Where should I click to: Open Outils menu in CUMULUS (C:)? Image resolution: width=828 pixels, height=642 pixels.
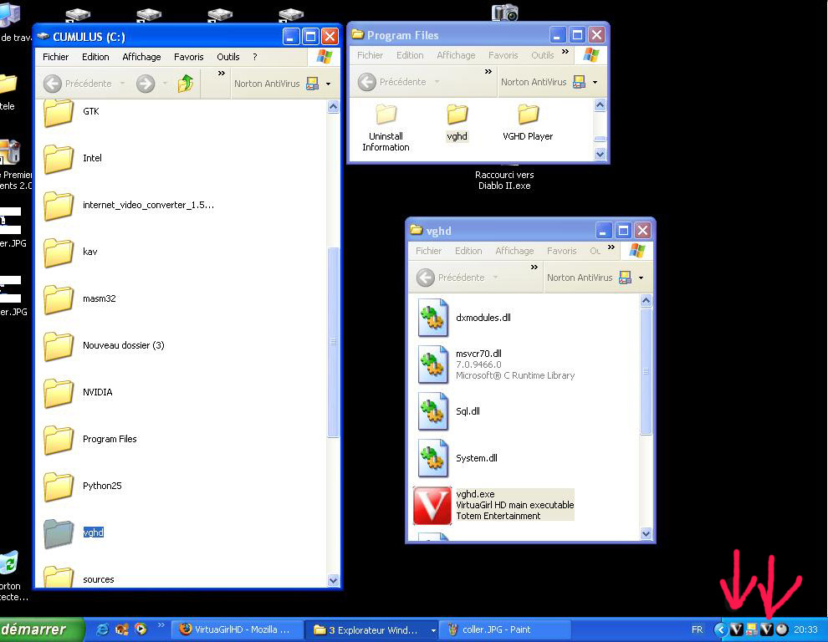click(228, 57)
